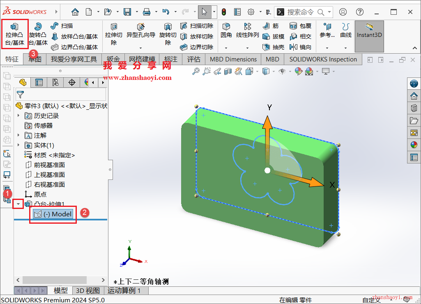Toggle Instant3D mode off
421x304 pixels.
pyautogui.click(x=369, y=35)
